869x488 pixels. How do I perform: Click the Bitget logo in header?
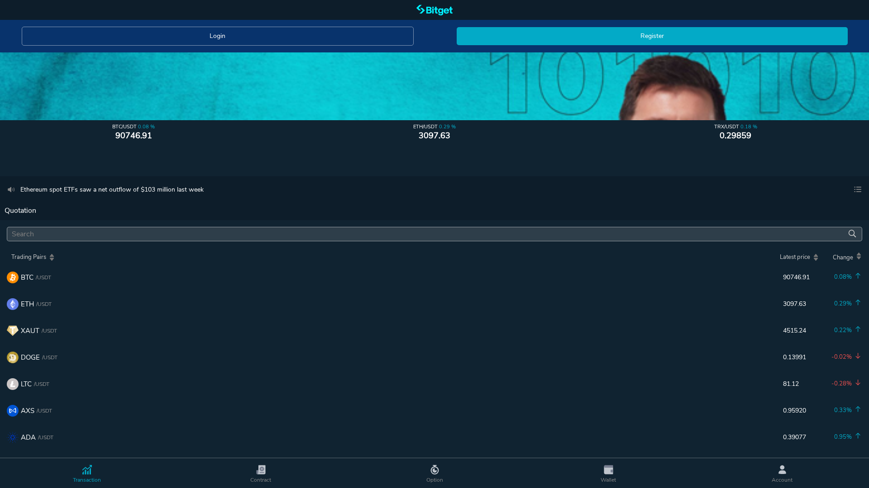pos(434,10)
